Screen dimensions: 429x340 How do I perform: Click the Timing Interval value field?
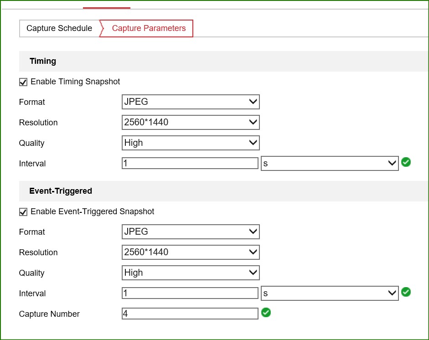190,163
